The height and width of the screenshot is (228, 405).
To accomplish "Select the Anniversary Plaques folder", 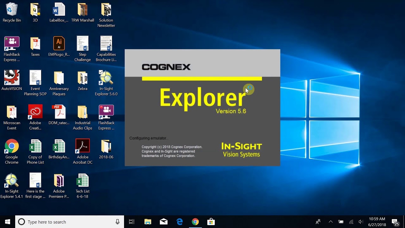I will click(x=59, y=78).
